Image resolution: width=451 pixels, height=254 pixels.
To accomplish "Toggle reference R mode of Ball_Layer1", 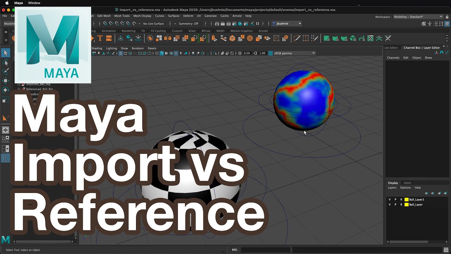I will click(x=401, y=200).
